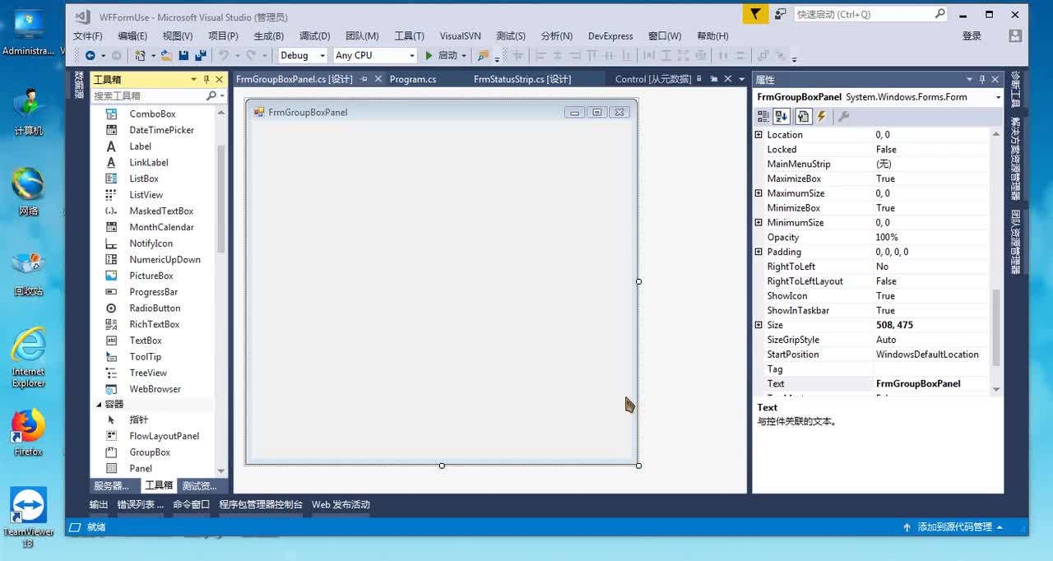Screen dimensions: 1053x561
Task: Open the DevExpress menu
Action: (x=610, y=35)
